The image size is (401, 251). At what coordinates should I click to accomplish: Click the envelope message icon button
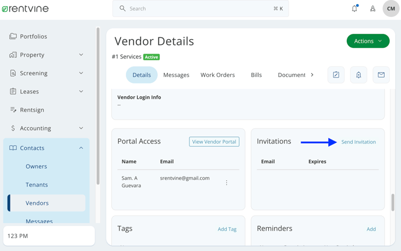pos(381,75)
